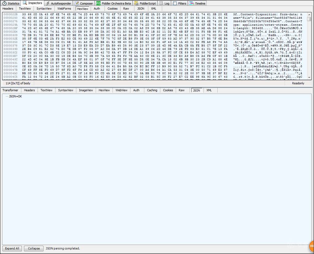Click hex offset 00000250 row

pyautogui.click(x=10, y=18)
